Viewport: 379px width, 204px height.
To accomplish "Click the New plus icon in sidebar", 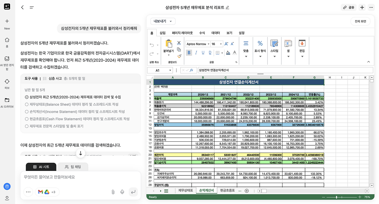I will pos(7,21).
